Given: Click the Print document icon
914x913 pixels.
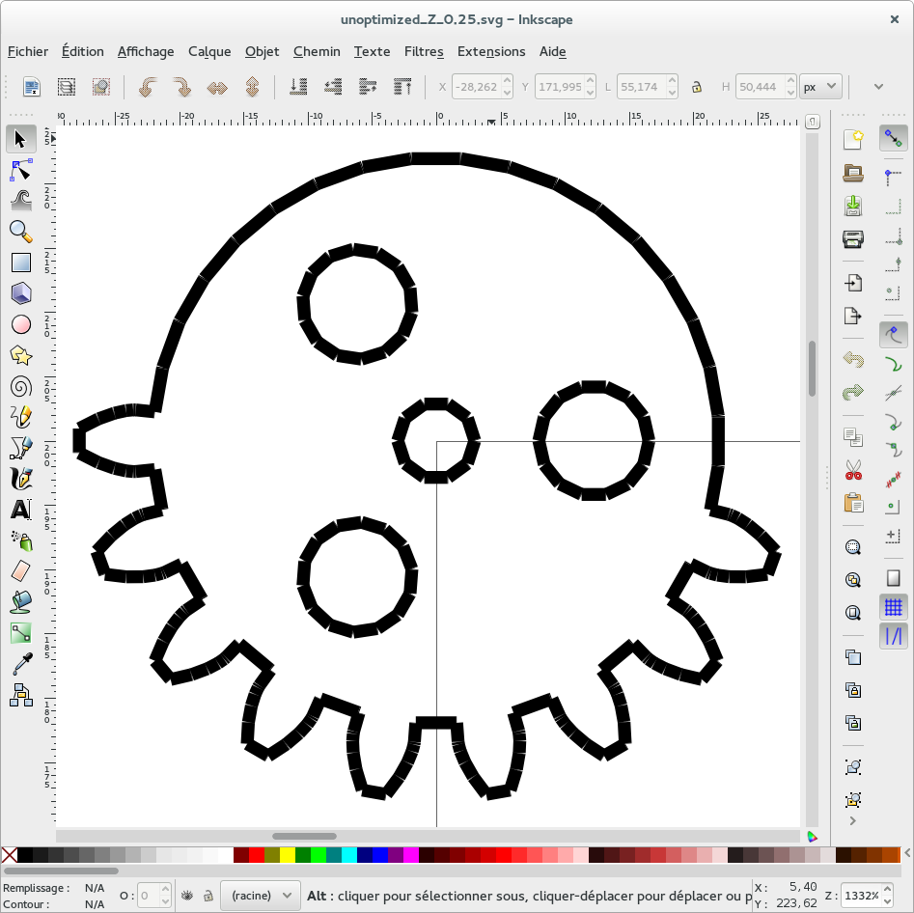Looking at the screenshot, I should (x=853, y=239).
